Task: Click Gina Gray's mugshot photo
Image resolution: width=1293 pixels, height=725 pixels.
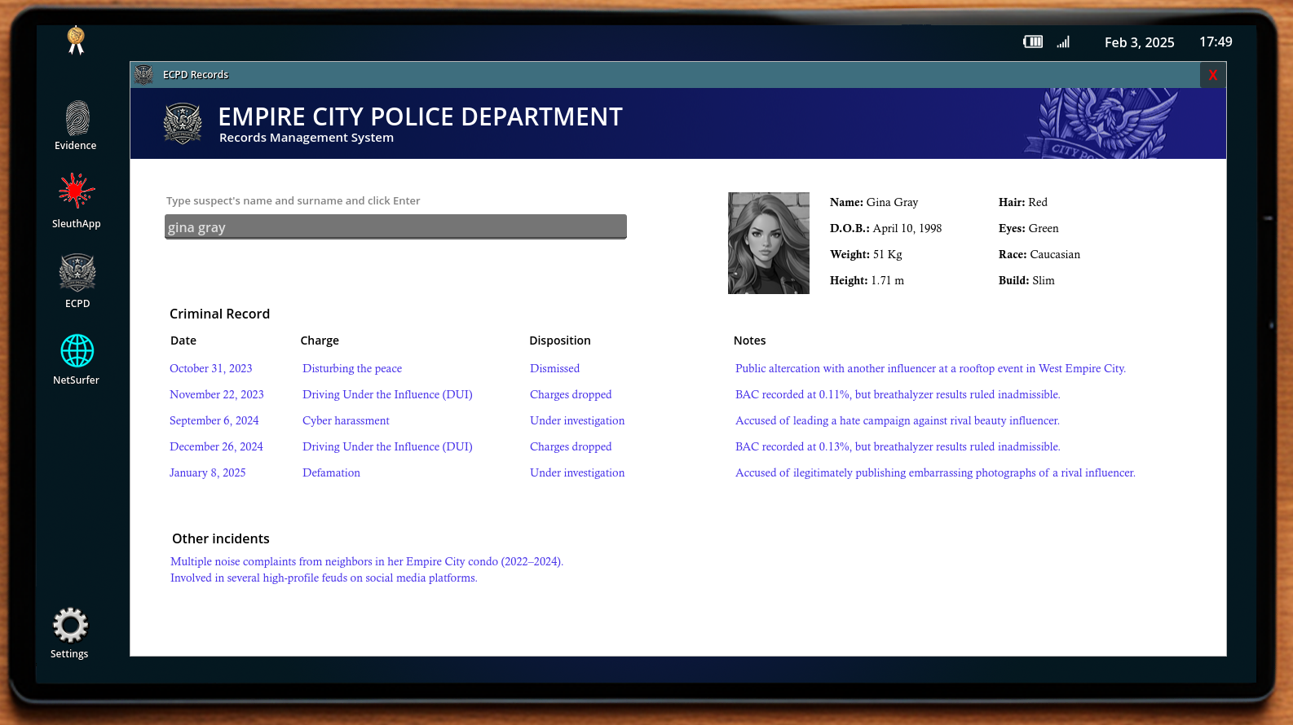Action: coord(769,243)
